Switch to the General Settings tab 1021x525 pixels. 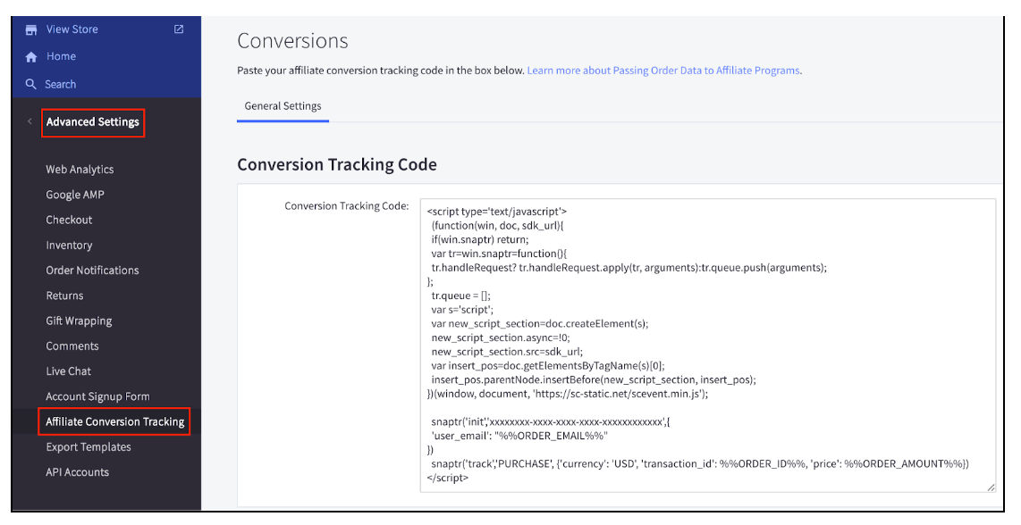tap(283, 106)
